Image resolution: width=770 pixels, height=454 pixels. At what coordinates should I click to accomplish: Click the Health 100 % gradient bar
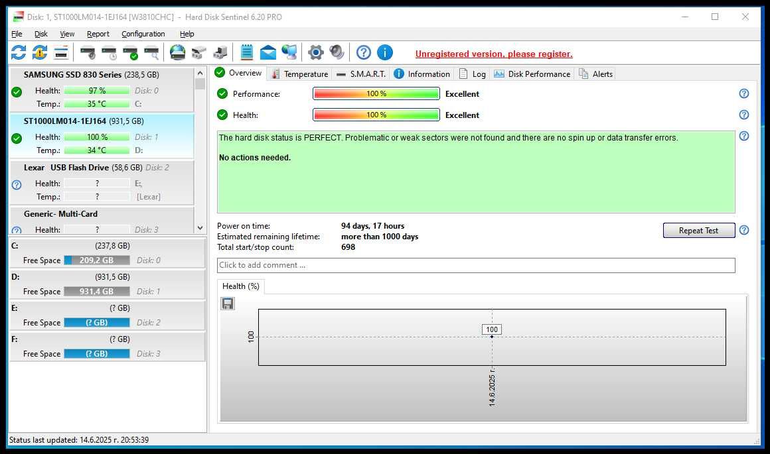(376, 115)
